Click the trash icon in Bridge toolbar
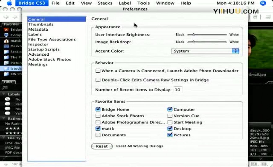The height and width of the screenshot is (167, 273). coord(255,17)
